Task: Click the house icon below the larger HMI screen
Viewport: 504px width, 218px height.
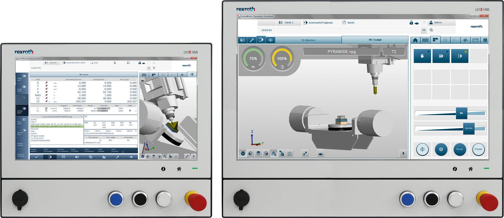Action: (471, 169)
